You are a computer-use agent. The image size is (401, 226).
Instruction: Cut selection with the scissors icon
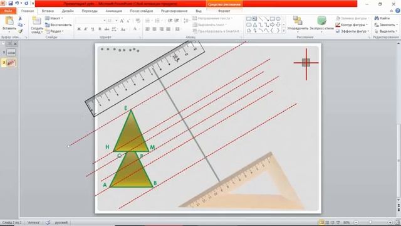pos(20,19)
